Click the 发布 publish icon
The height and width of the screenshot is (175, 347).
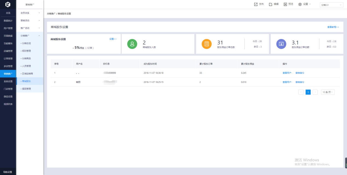[256, 4]
